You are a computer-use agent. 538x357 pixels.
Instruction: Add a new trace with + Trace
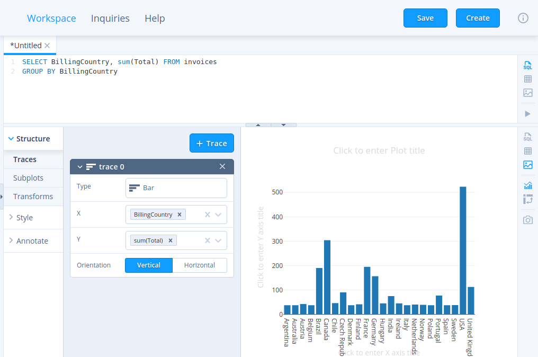point(211,143)
